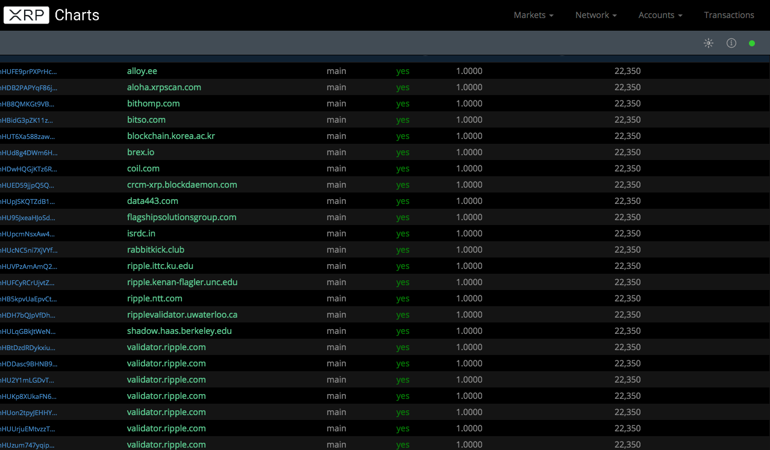The height and width of the screenshot is (450, 770).
Task: Open public key starting nHBidG3pZK11z
Action: click(x=27, y=120)
